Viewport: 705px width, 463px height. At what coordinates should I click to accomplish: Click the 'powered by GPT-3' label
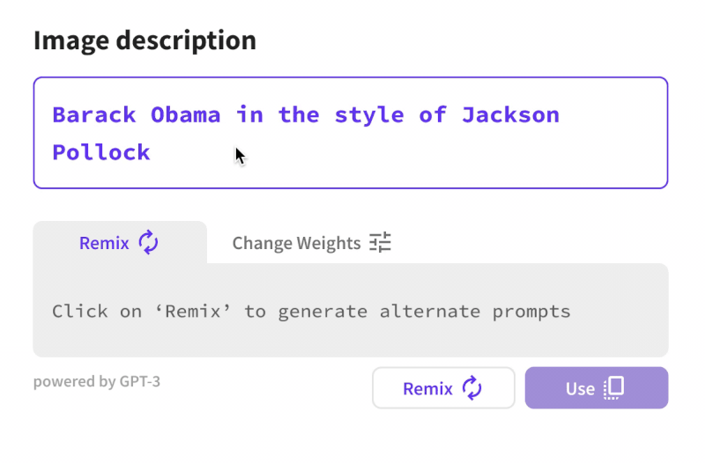coord(97,382)
